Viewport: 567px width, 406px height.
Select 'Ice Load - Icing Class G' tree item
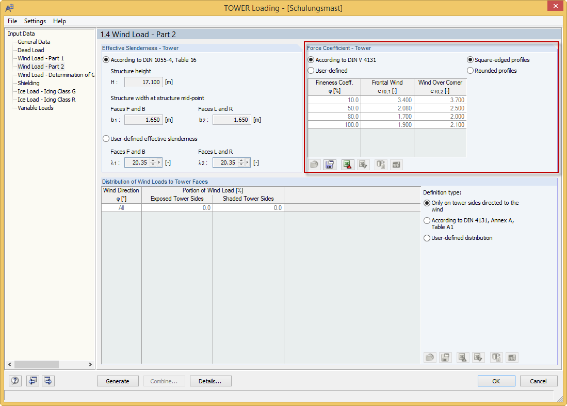click(46, 91)
